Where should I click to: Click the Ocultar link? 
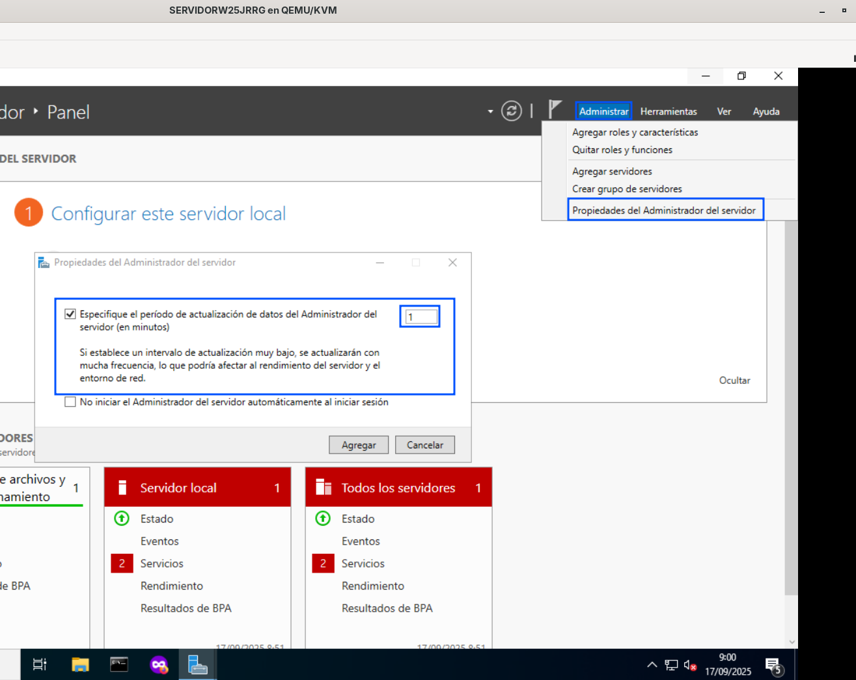click(x=734, y=380)
